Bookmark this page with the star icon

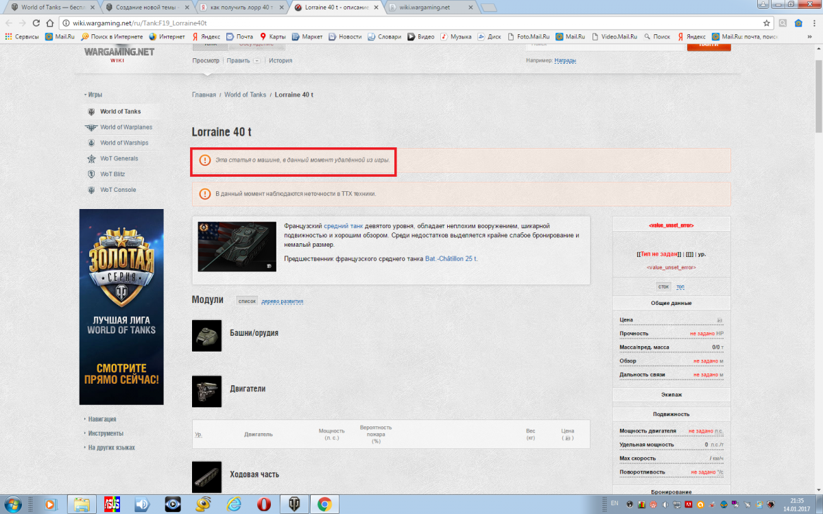coord(767,23)
